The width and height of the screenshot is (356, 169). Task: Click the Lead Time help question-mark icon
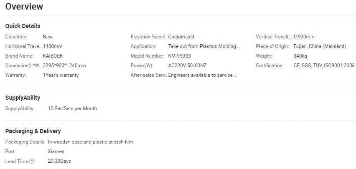coord(32,161)
